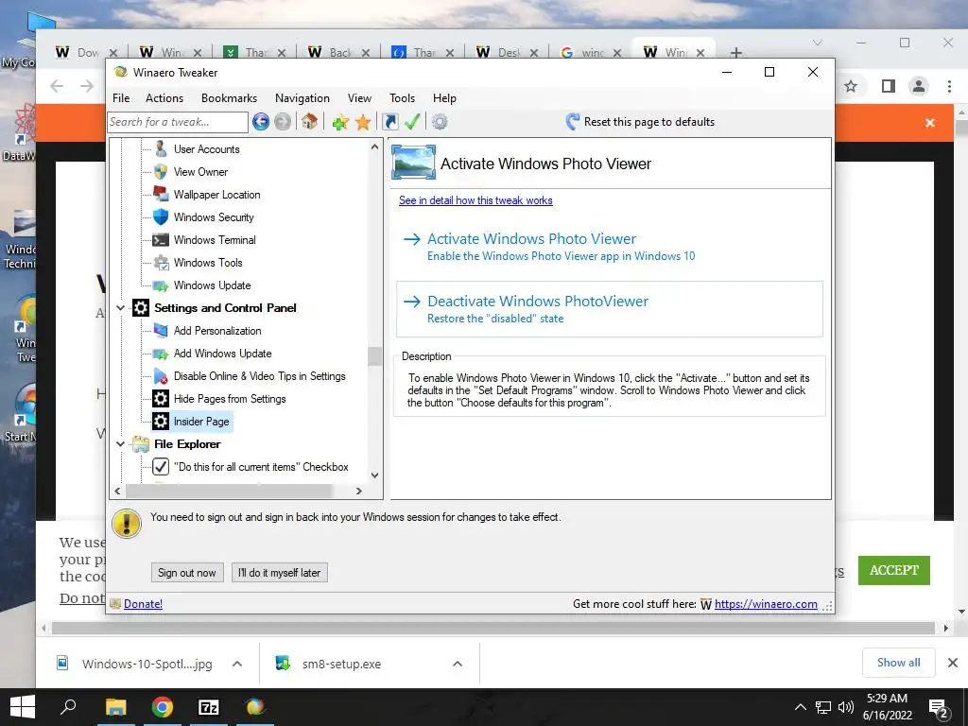Open options for sm8-setup.exe download

458,664
